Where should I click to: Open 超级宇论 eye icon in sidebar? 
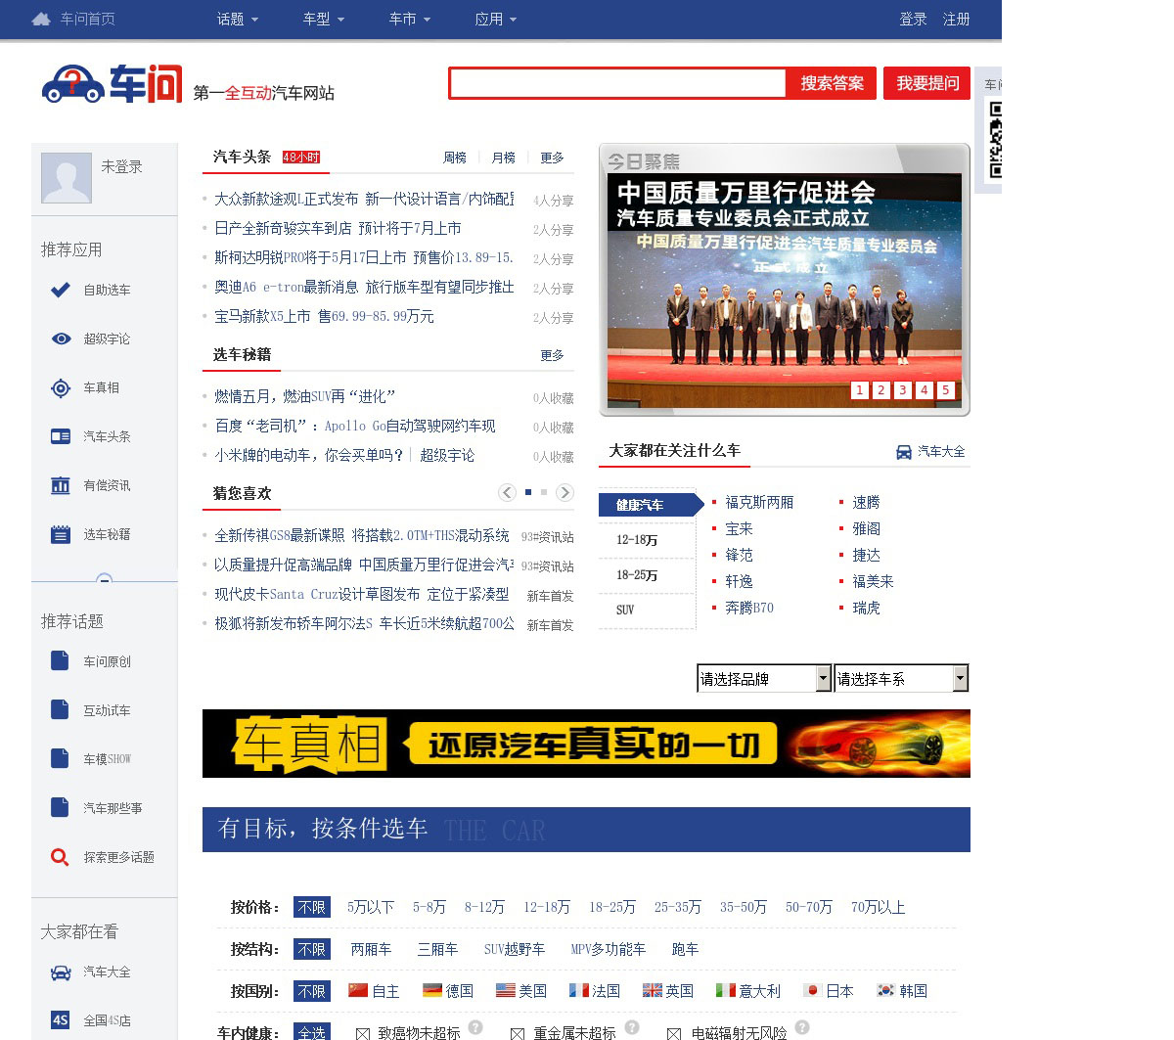tap(61, 339)
